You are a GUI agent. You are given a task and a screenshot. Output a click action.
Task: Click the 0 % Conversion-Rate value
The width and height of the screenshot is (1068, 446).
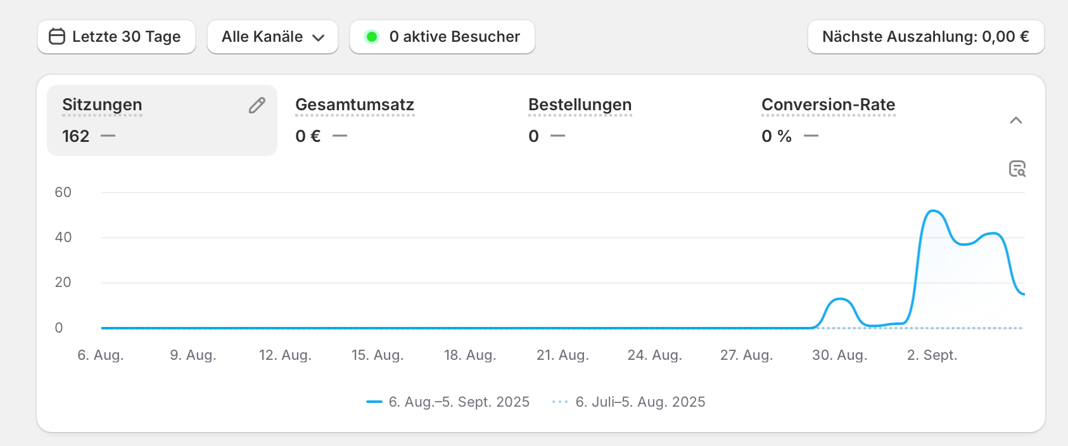(x=777, y=136)
